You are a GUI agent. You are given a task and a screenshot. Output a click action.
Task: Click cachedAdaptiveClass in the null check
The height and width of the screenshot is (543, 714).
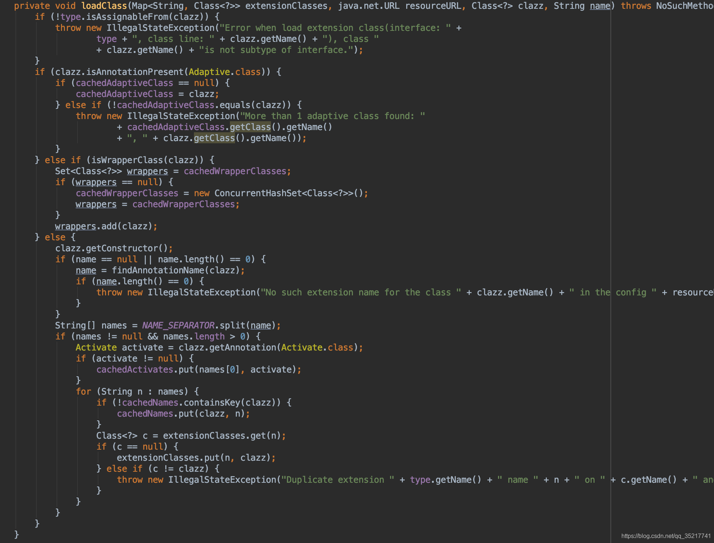pyautogui.click(x=124, y=83)
